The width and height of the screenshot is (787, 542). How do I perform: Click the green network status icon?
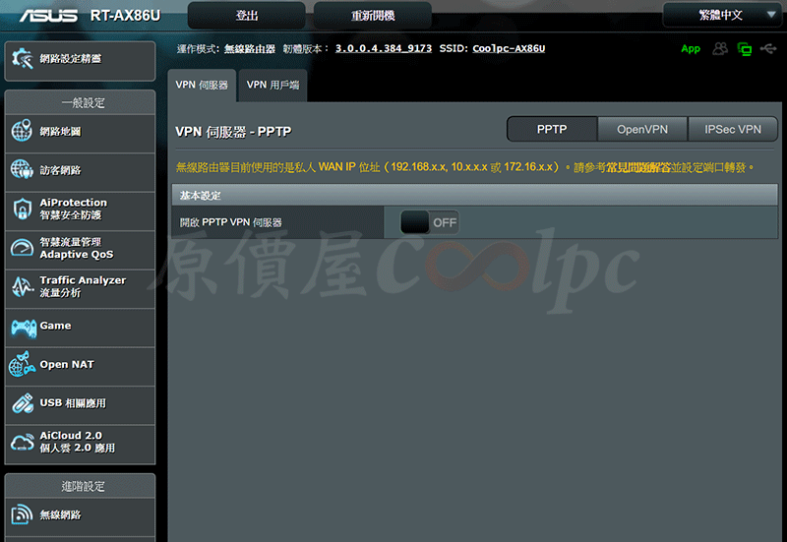point(745,48)
